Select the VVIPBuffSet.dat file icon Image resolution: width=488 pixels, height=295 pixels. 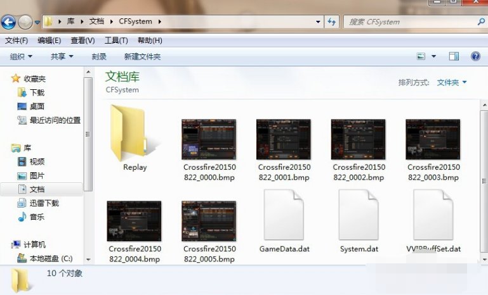[433, 215]
